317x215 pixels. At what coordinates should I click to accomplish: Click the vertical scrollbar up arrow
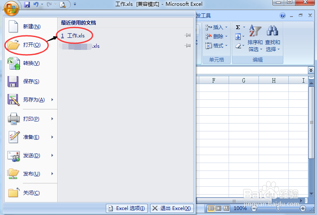[x=311, y=83]
